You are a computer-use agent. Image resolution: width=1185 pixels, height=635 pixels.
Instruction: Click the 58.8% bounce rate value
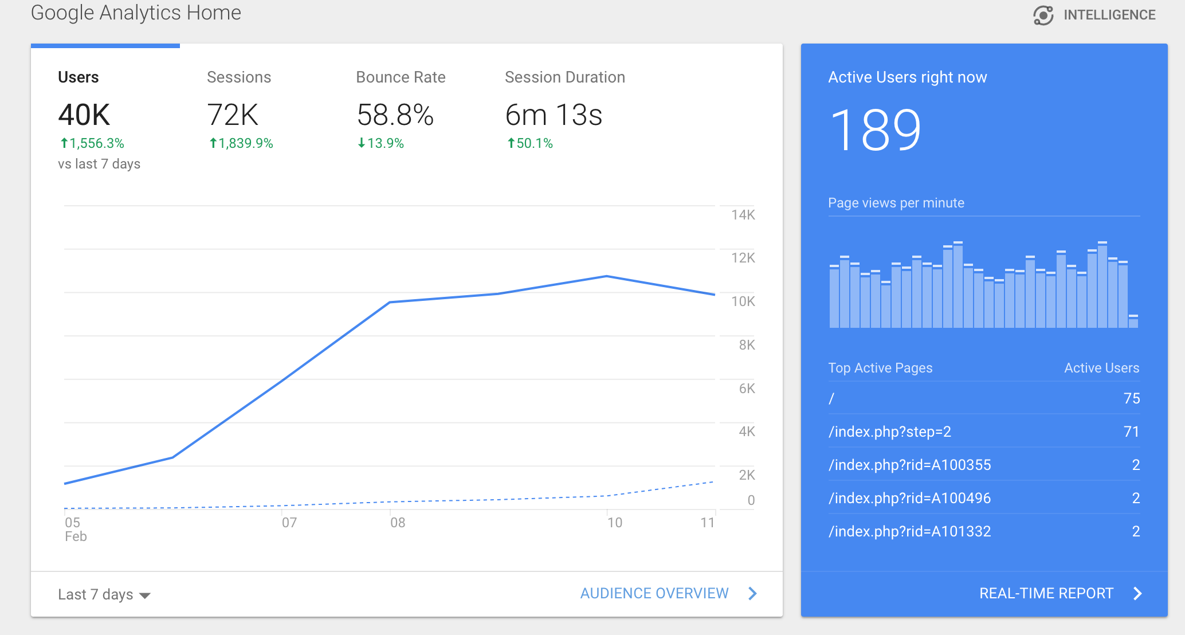395,115
